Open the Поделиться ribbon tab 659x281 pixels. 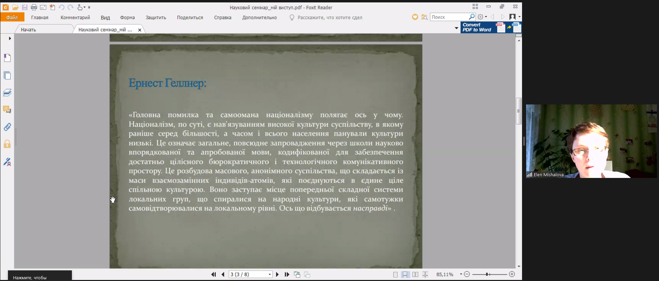(x=190, y=18)
